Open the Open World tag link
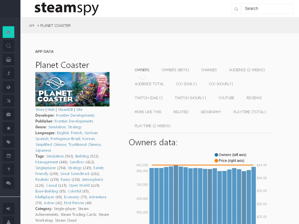 [79, 185]
